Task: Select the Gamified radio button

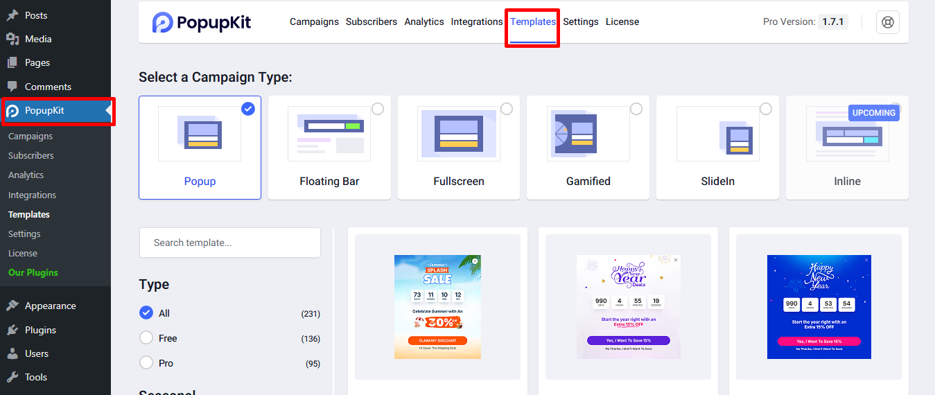Action: click(x=636, y=109)
